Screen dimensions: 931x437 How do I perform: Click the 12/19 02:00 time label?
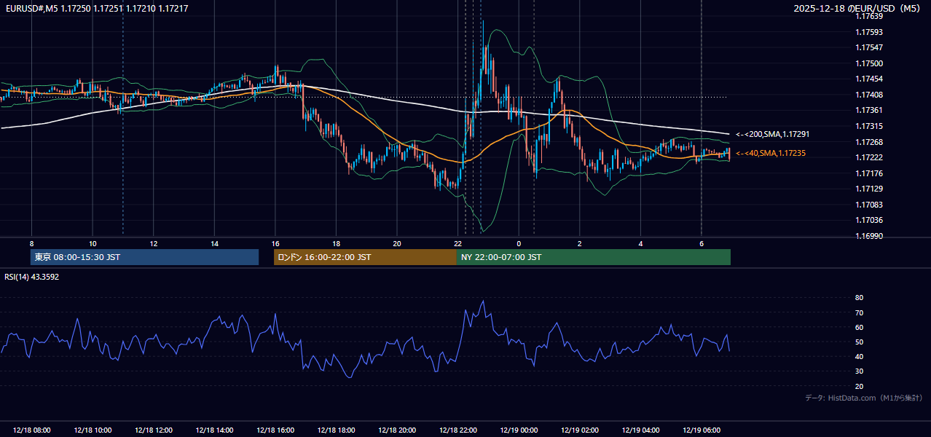pyautogui.click(x=580, y=430)
